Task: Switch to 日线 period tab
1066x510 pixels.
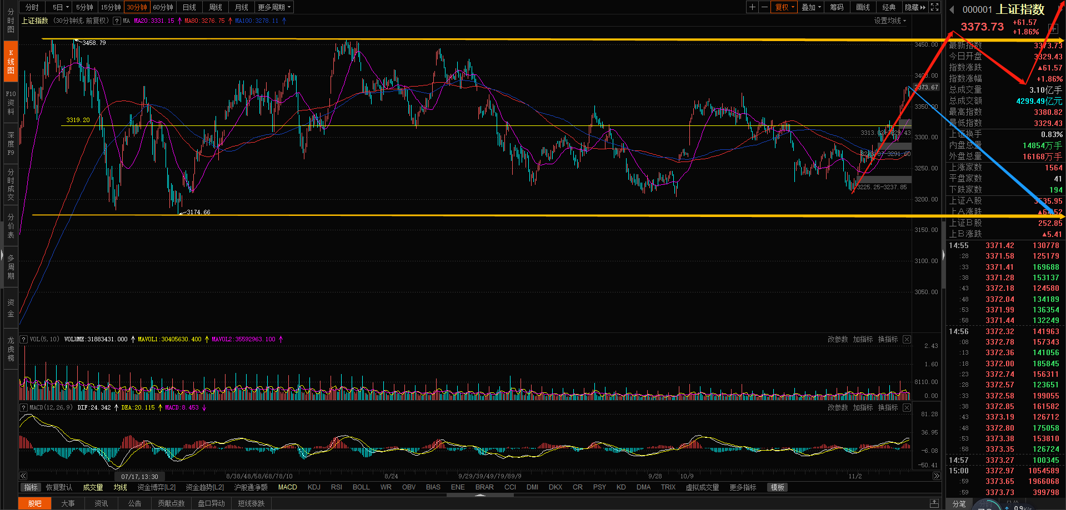Action: pos(189,7)
